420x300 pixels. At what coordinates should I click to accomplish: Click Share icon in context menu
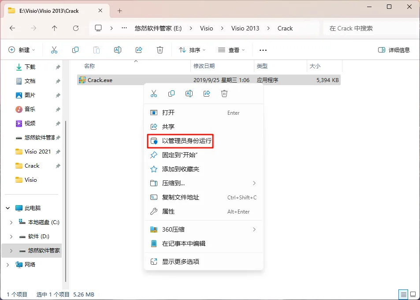click(207, 94)
